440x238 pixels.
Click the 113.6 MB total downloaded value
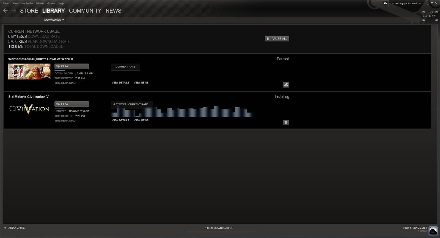pos(16,47)
